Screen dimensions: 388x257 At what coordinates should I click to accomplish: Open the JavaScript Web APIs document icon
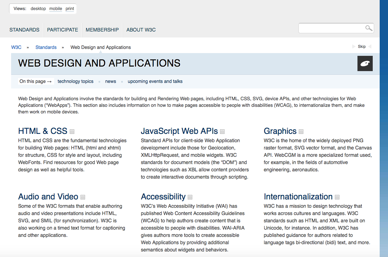click(x=222, y=131)
